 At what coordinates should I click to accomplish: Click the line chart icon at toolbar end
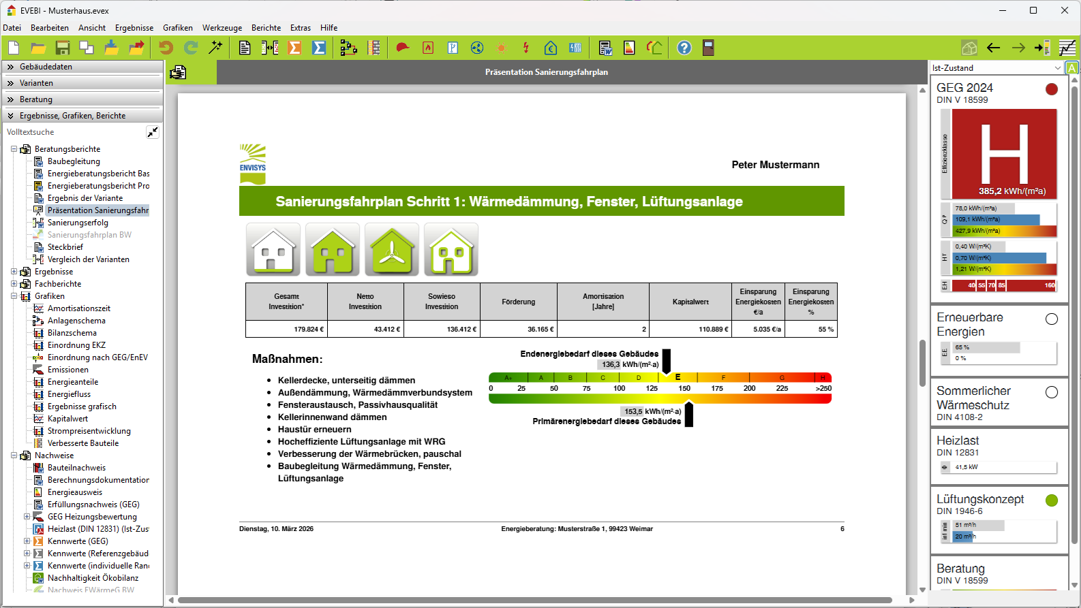coord(1067,48)
